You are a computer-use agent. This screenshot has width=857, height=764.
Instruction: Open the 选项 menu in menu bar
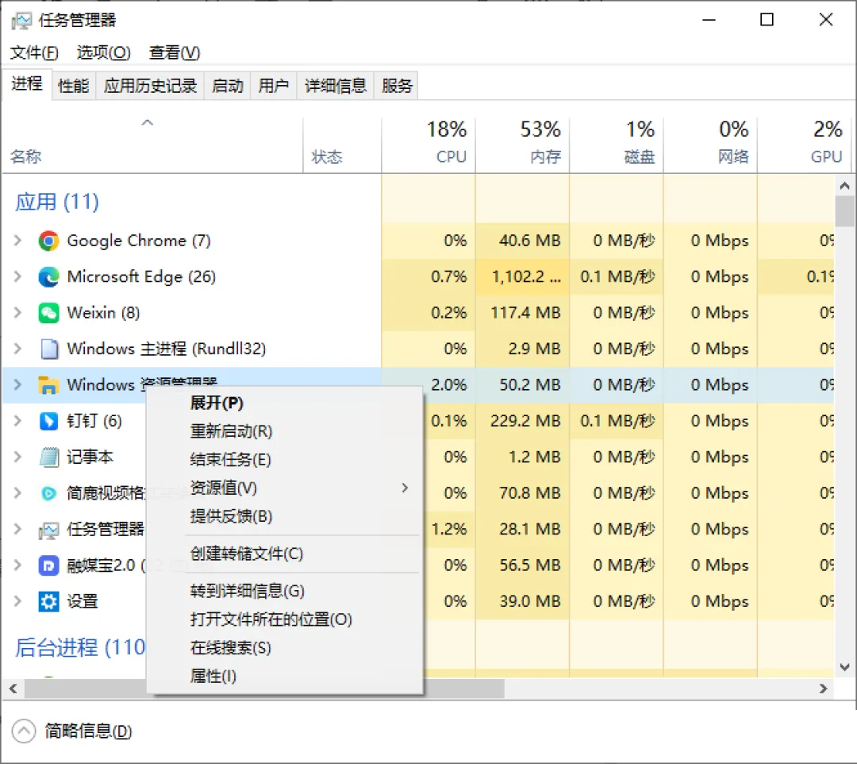pos(103,53)
